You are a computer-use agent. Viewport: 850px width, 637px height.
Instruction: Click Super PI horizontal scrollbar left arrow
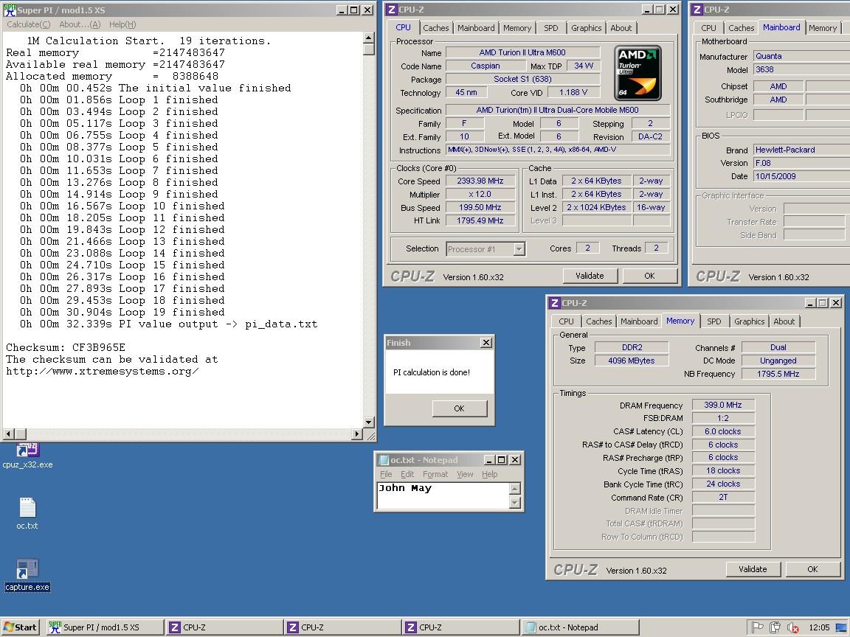click(8, 434)
